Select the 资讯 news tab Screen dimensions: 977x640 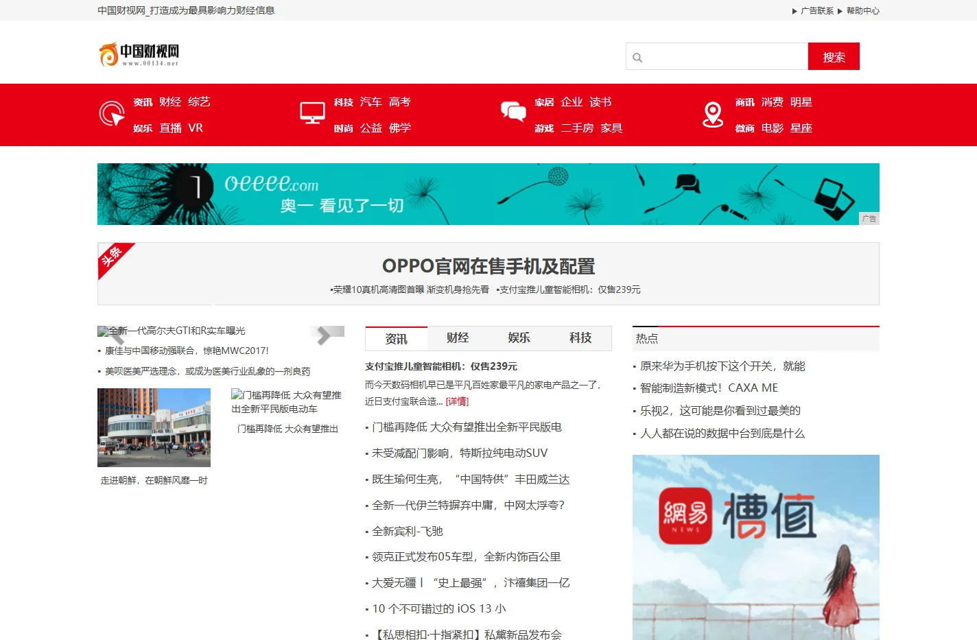click(396, 339)
